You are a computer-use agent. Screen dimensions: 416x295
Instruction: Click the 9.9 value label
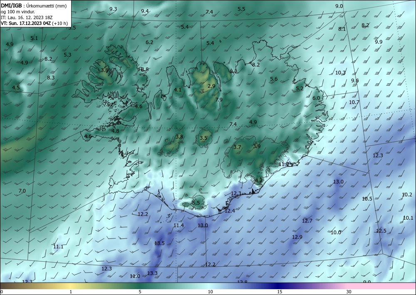click(379, 42)
